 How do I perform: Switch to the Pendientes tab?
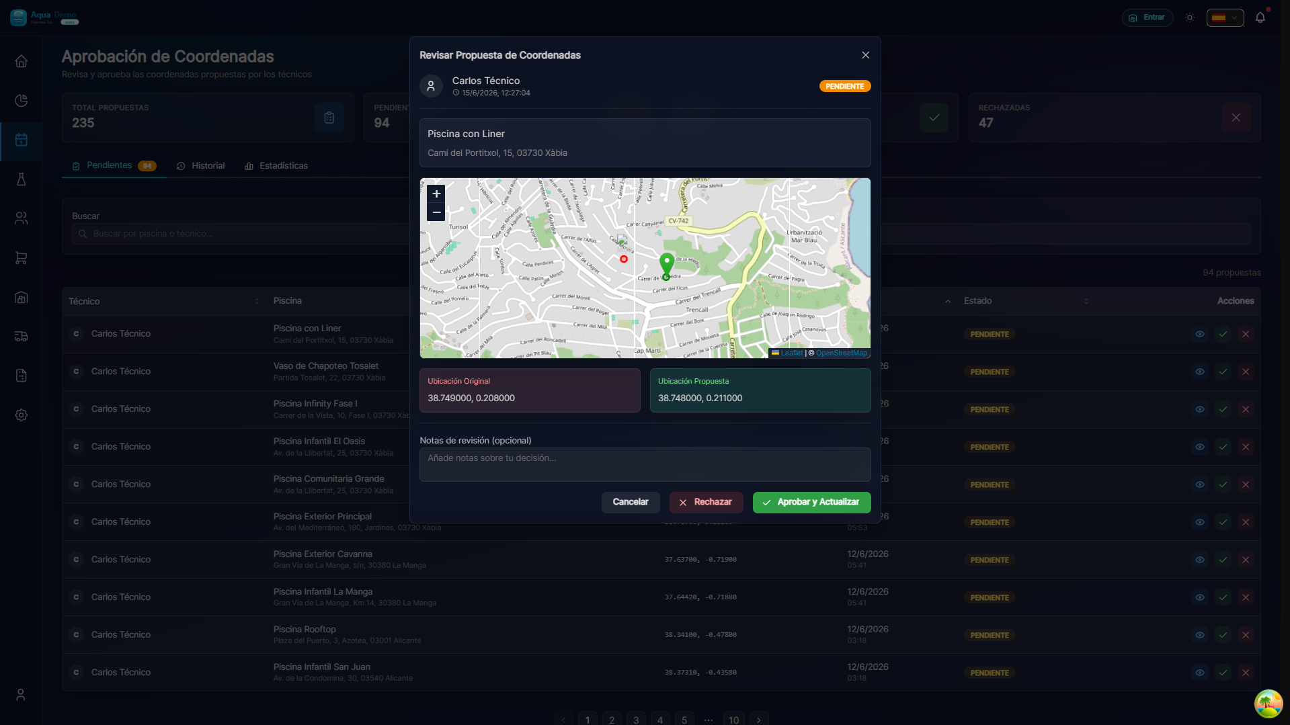[x=114, y=165]
